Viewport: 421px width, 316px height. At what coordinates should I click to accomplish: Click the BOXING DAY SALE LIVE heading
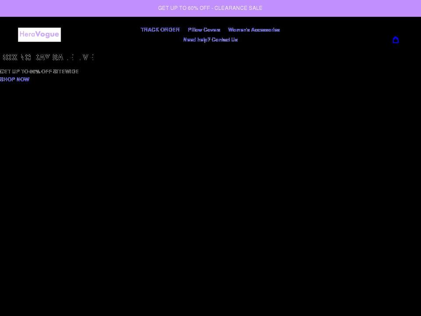[x=46, y=57]
